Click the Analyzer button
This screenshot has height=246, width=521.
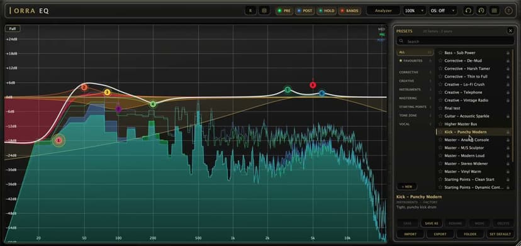pos(383,11)
